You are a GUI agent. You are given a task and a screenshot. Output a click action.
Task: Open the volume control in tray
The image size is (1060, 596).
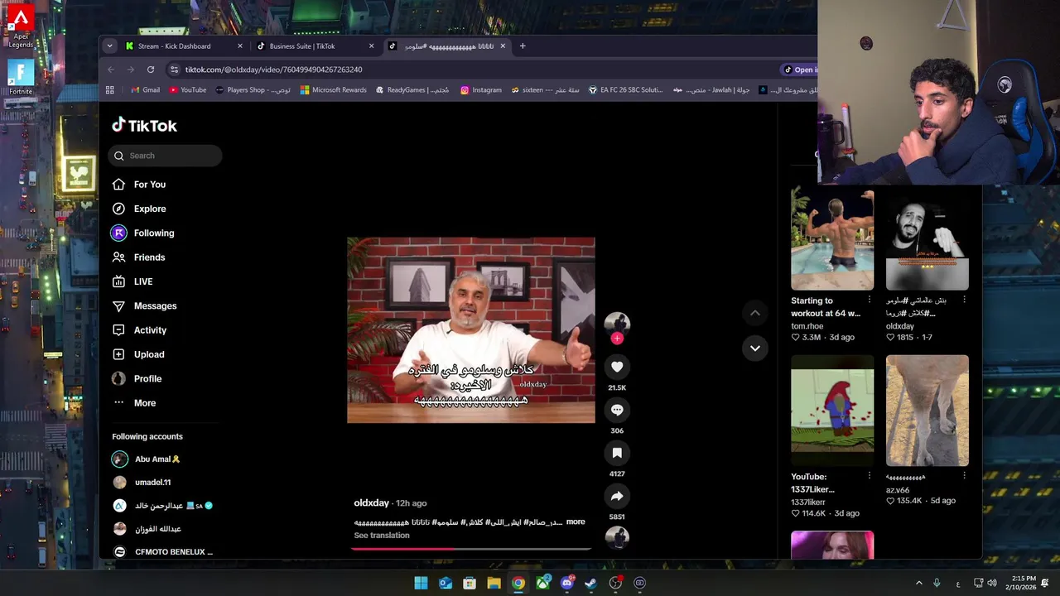point(992,583)
